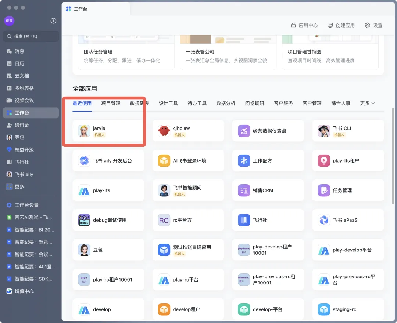This screenshot has width=397, height=323.
Task: Open 西云AI测试 document in sidebar
Action: [31, 217]
